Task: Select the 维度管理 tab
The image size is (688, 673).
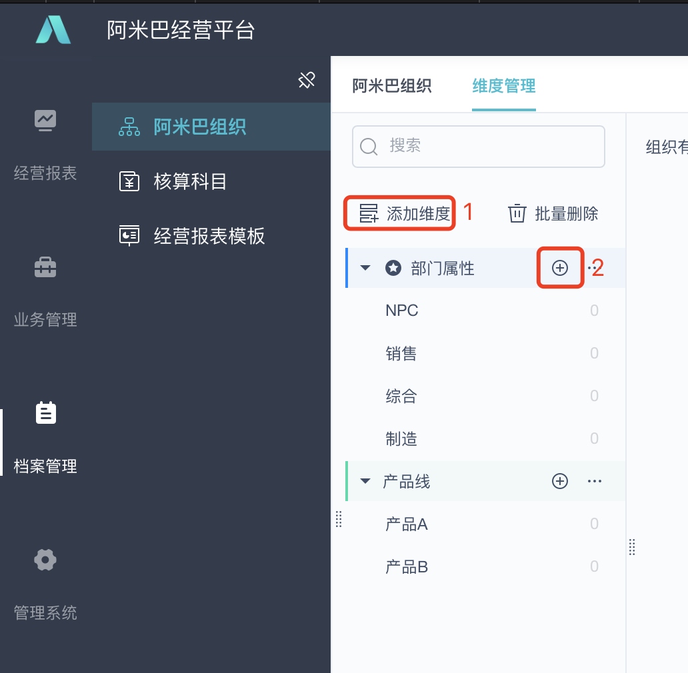Action: 504,86
